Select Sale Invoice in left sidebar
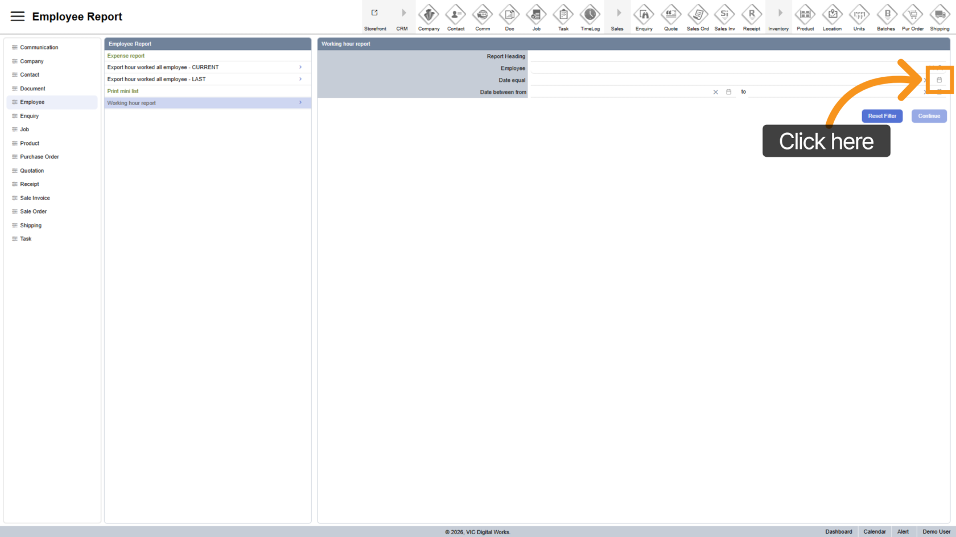This screenshot has height=537, width=956. tap(35, 198)
